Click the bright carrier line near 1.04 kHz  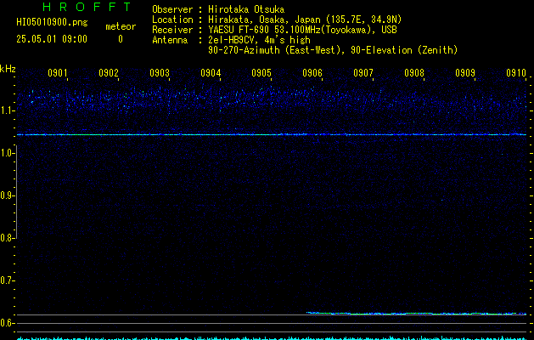pyautogui.click(x=272, y=134)
